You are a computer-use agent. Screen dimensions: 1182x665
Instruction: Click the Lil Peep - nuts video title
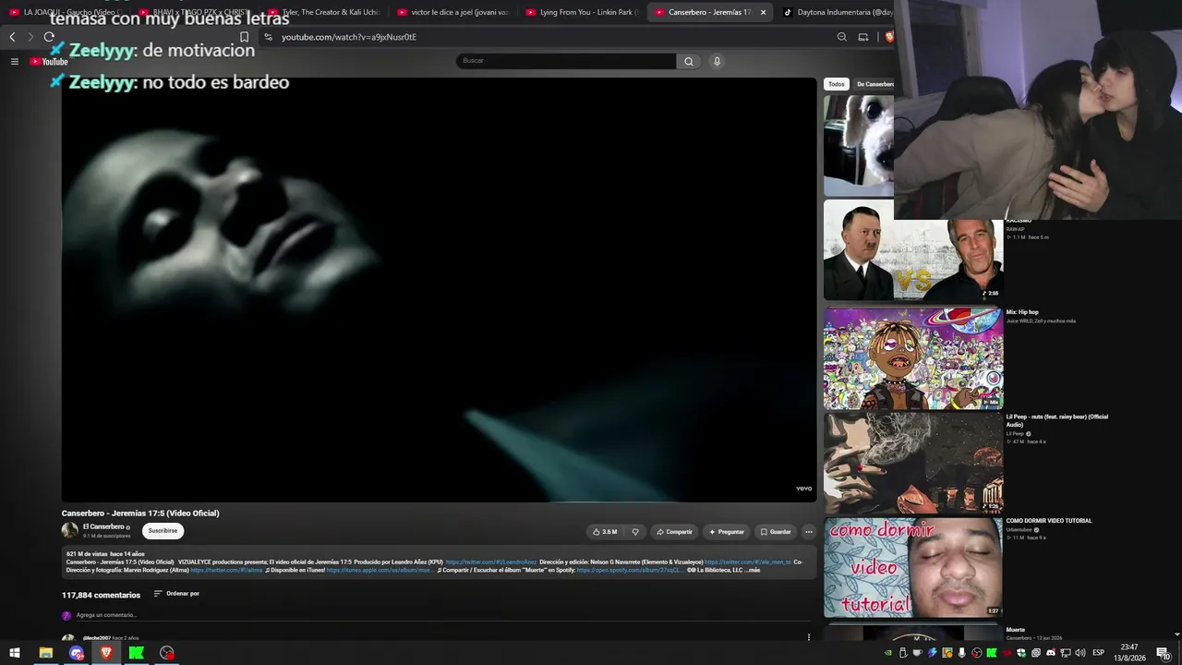1057,420
